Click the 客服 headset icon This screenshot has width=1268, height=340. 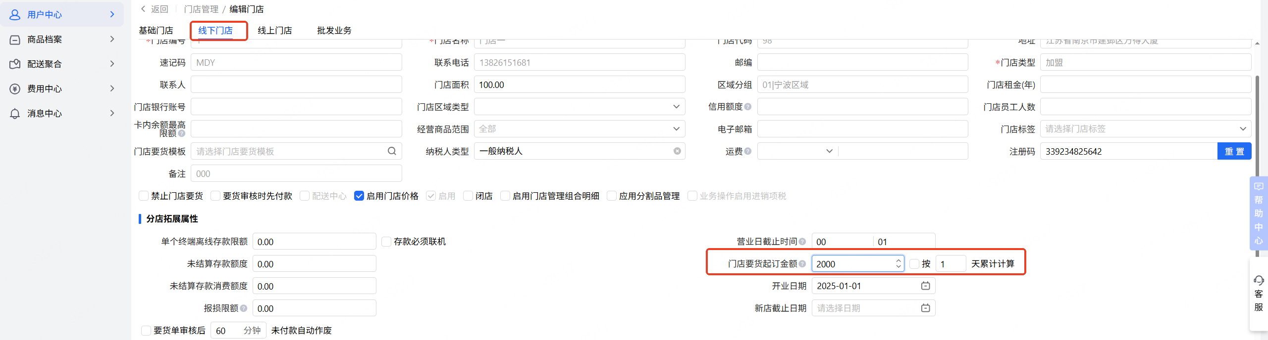coord(1259,281)
